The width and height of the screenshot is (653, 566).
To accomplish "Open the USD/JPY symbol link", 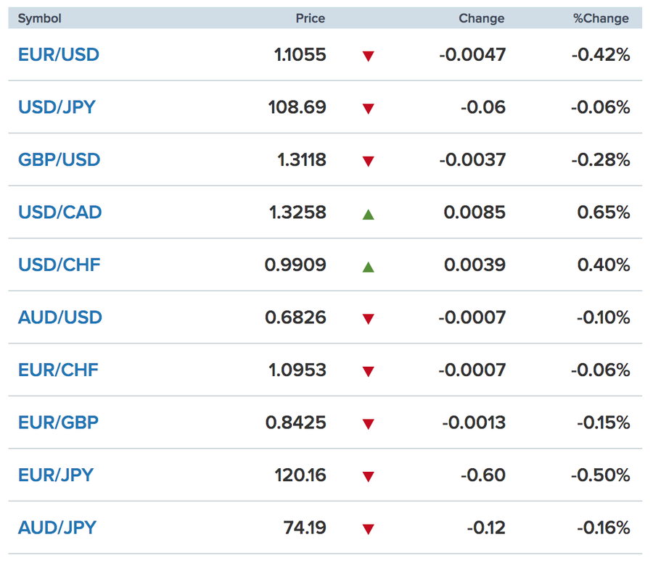I will [57, 107].
